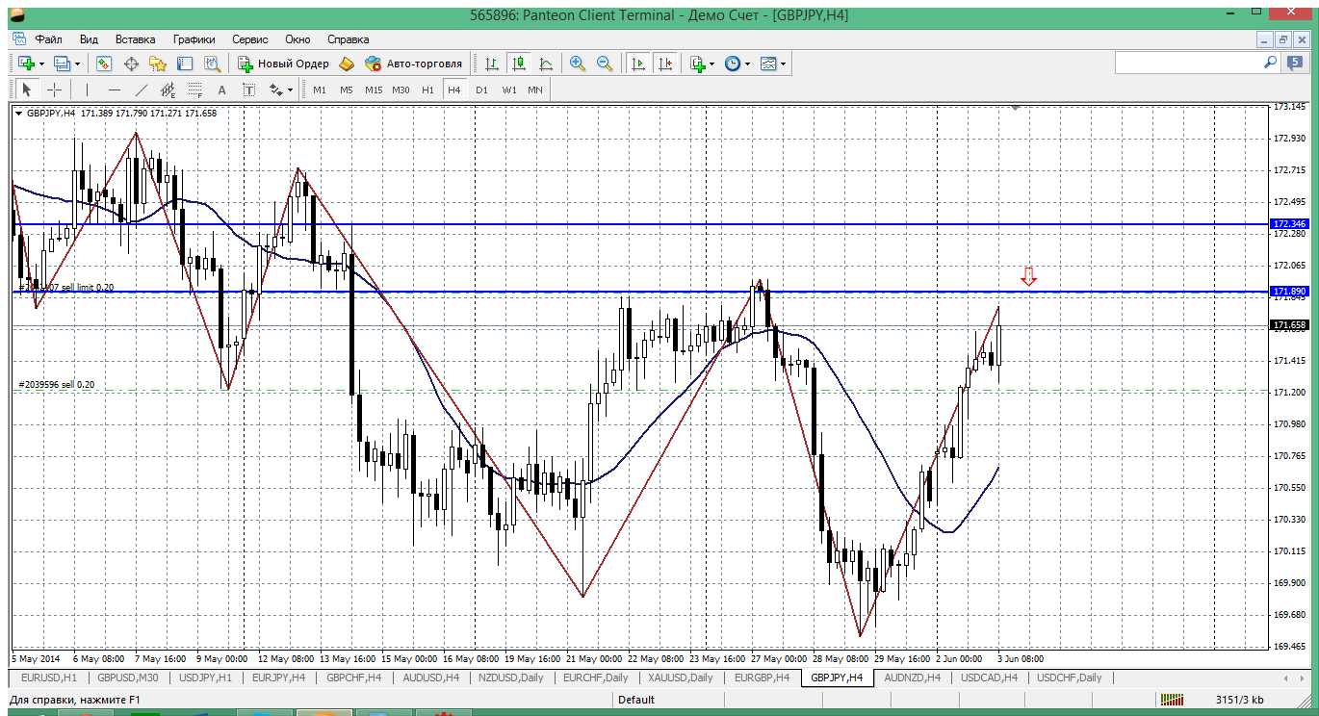1319x716 pixels.
Task: Open the Справка menu
Action: (x=349, y=39)
